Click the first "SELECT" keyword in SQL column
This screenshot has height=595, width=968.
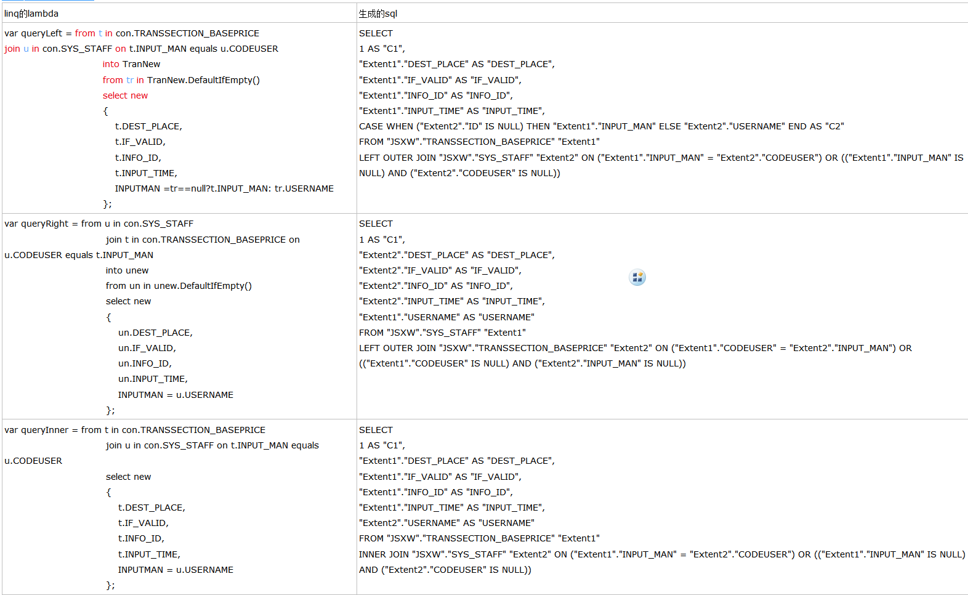[376, 33]
